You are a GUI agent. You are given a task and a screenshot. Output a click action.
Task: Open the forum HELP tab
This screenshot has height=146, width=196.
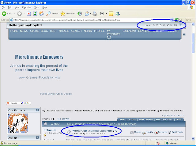pos(53,31)
